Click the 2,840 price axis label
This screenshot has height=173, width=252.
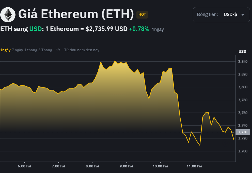(x=242, y=61)
